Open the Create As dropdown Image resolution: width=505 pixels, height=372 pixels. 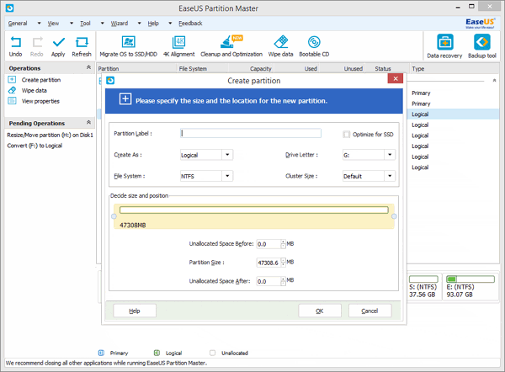tap(227, 155)
